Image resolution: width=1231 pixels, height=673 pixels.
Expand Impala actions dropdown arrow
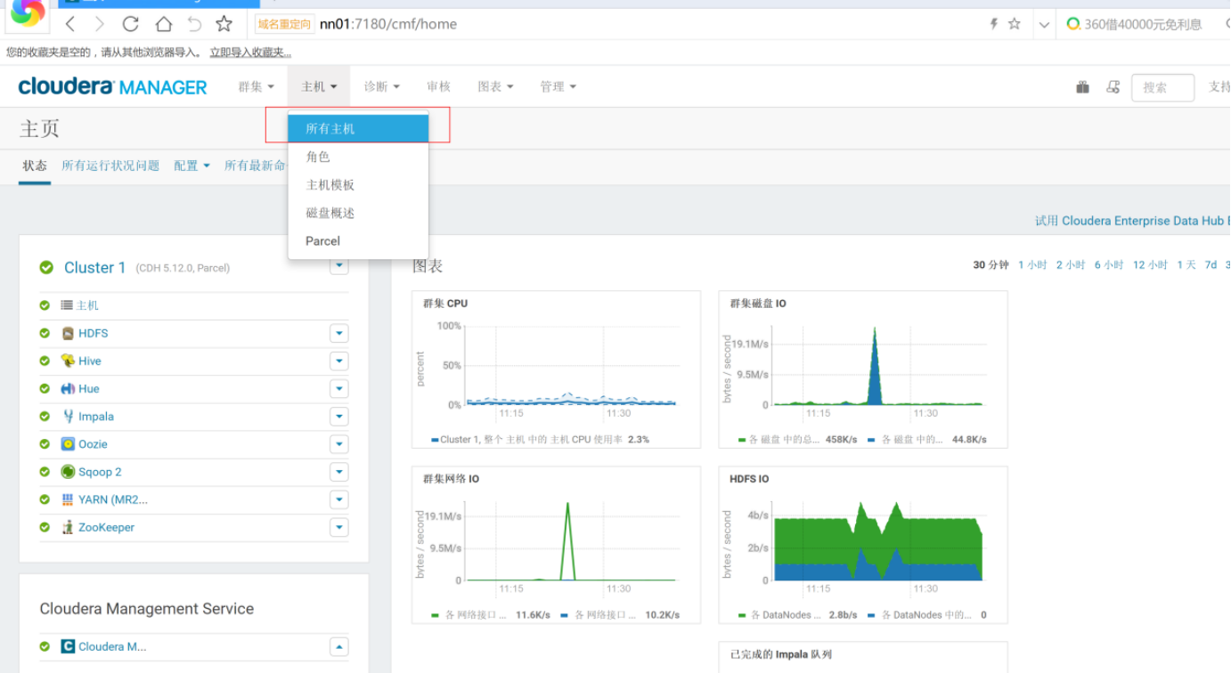338,417
